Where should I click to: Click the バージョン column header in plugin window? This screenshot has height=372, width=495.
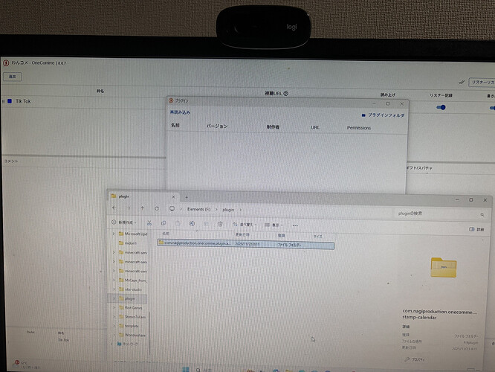(x=217, y=126)
